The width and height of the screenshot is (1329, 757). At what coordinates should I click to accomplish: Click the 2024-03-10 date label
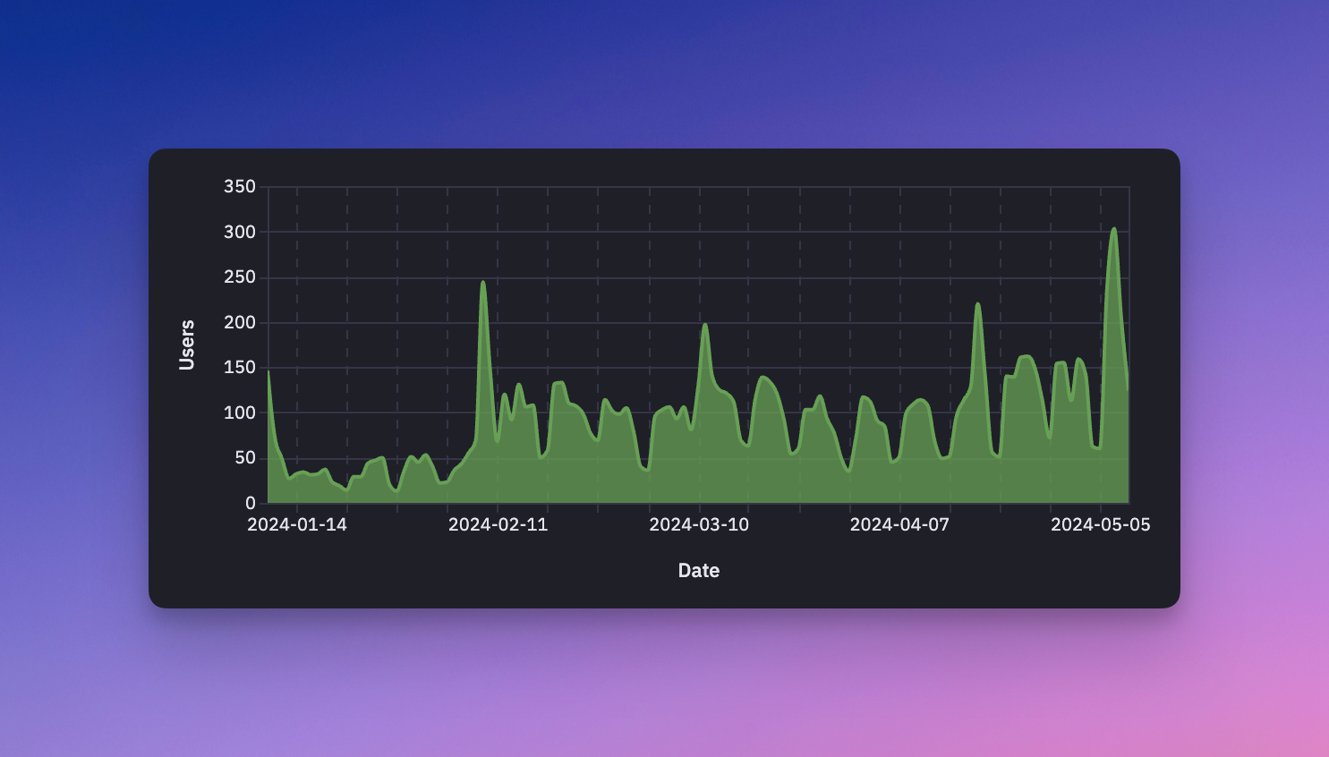click(699, 525)
